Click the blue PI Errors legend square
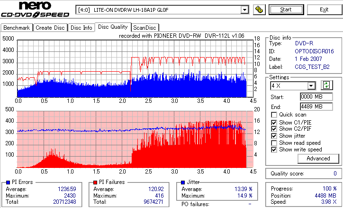This screenshot has height=208, width=343. (x=8, y=183)
